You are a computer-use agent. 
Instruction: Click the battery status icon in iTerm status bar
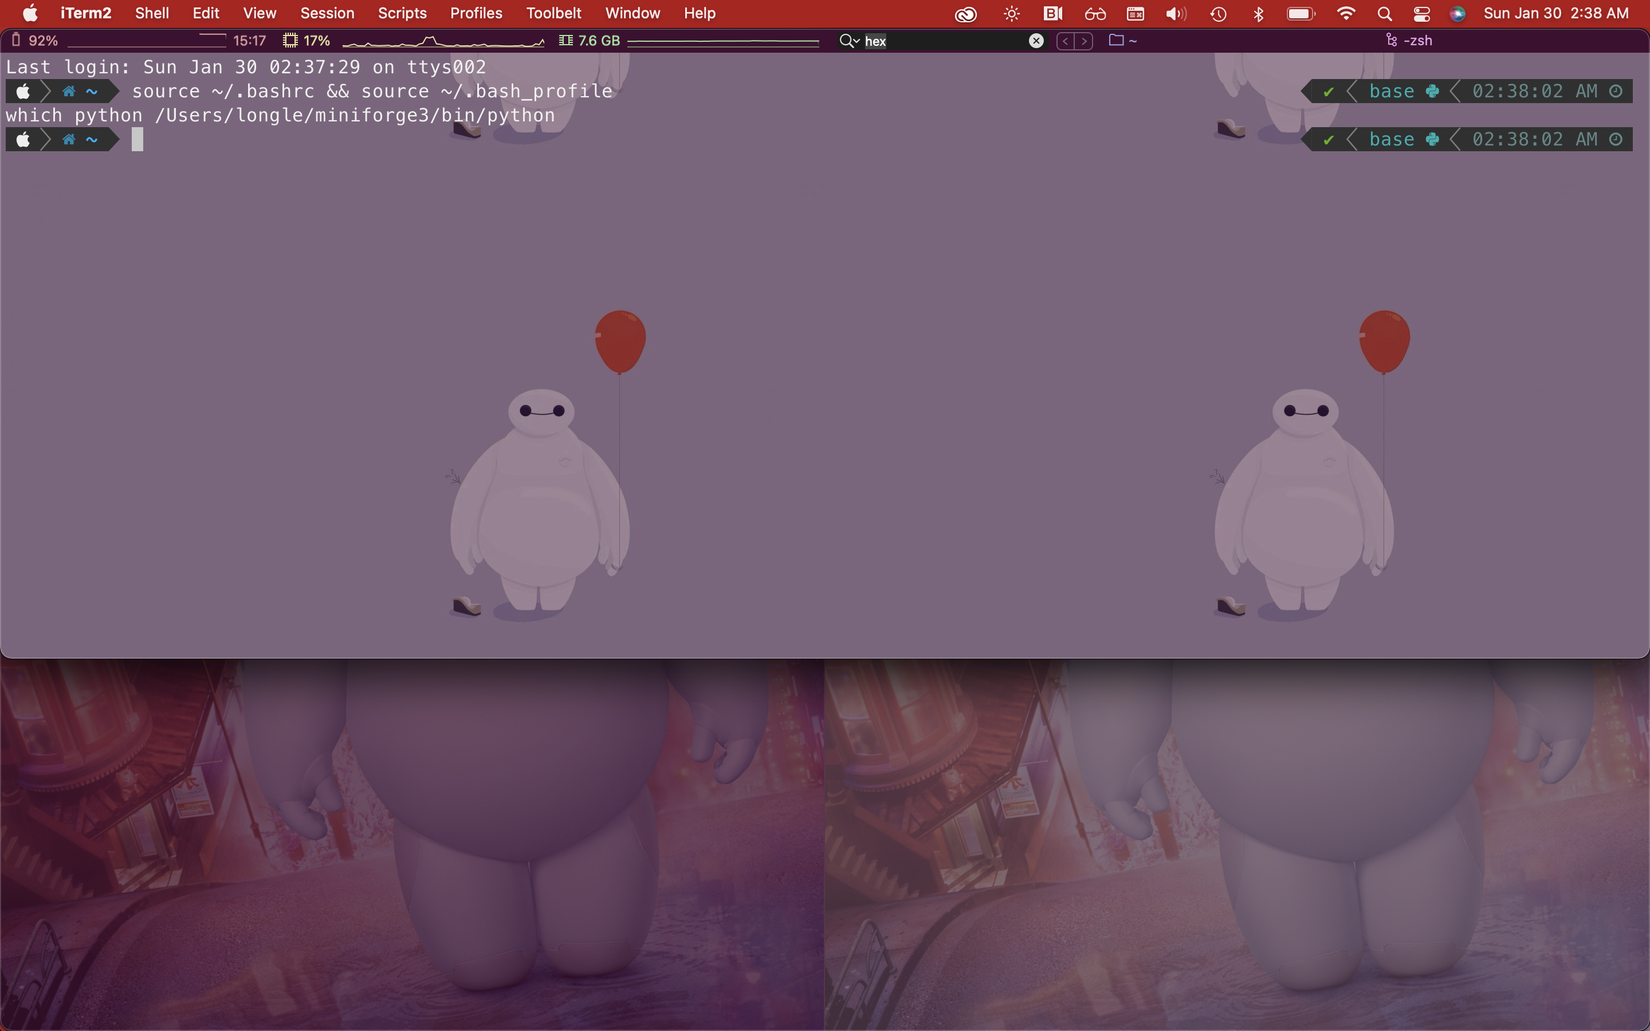(17, 40)
